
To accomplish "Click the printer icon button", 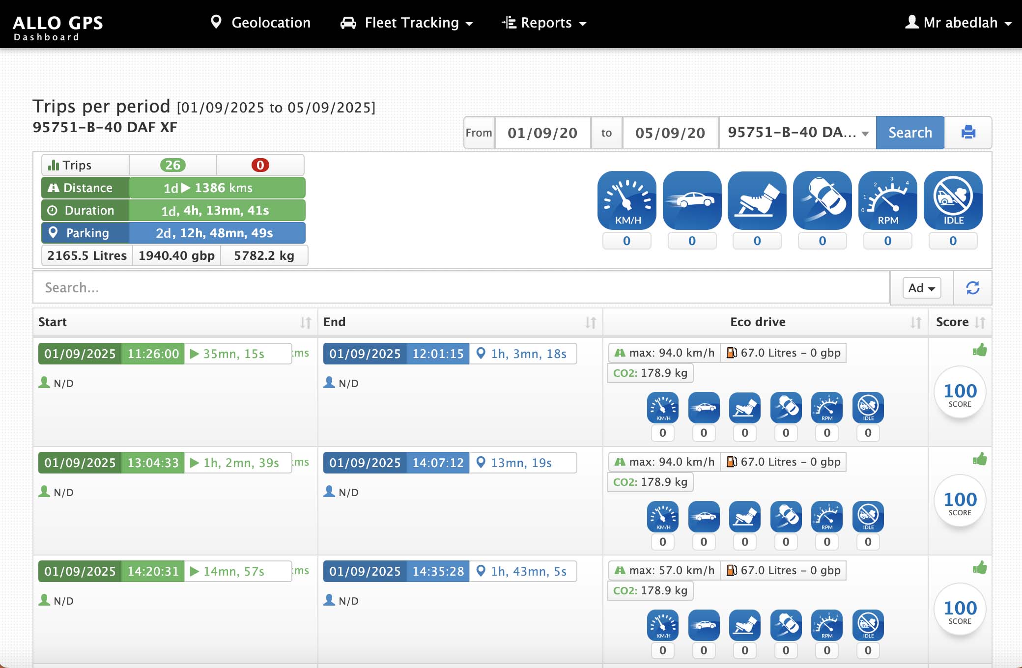I will 968,132.
